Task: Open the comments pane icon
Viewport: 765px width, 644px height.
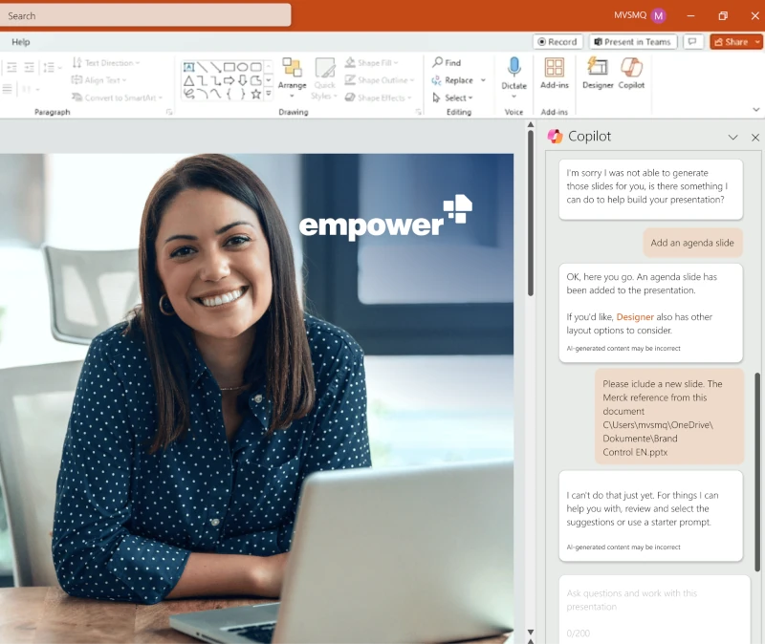Action: pos(693,42)
